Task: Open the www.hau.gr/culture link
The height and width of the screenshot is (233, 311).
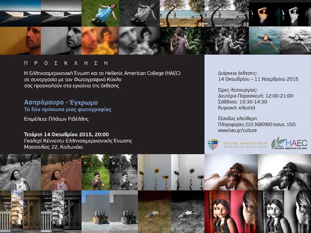Action: click(x=237, y=131)
